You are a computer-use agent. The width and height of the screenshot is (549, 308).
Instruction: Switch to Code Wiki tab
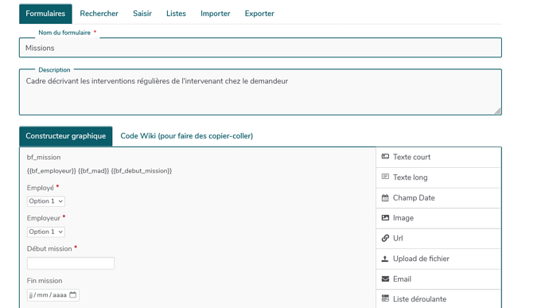[187, 136]
